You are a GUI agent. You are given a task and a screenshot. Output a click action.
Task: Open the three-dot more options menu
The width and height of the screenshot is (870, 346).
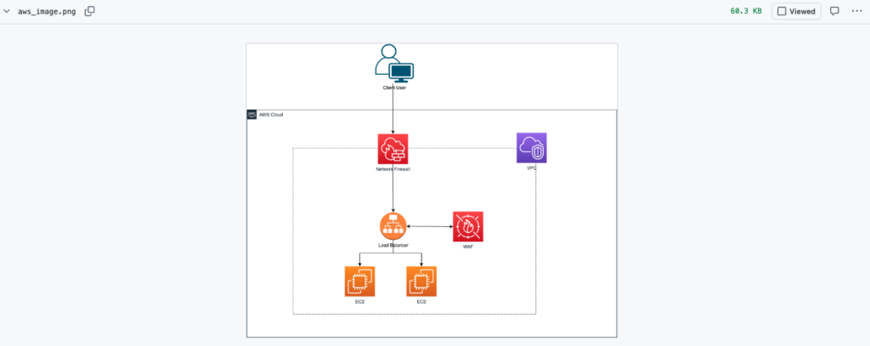856,12
